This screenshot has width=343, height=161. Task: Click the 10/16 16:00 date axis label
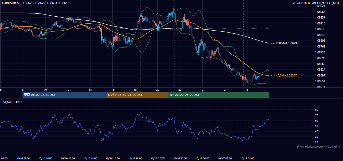[113, 159]
